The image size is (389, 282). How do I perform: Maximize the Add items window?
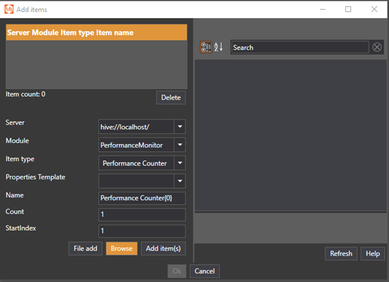click(348, 10)
